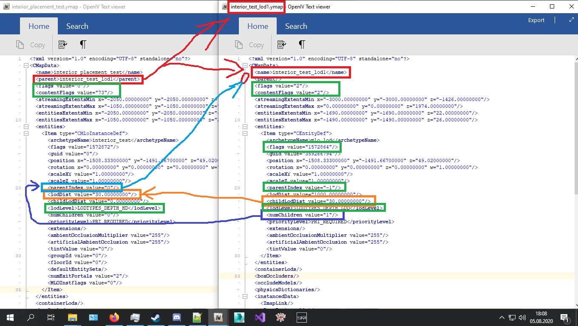Switch to Search tab in right viewer
The height and width of the screenshot is (326, 578).
pyautogui.click(x=296, y=26)
